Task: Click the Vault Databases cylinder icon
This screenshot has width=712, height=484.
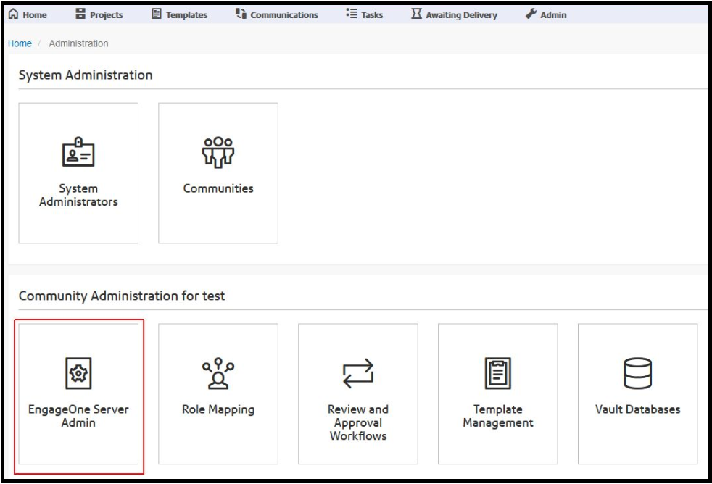Action: coord(638,373)
